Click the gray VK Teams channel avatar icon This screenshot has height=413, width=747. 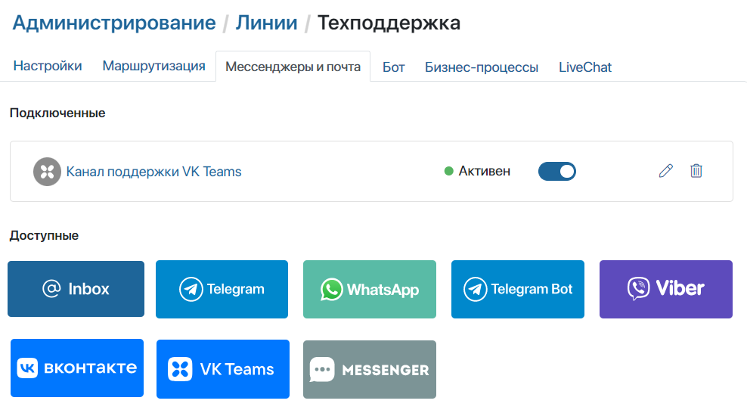(x=47, y=172)
